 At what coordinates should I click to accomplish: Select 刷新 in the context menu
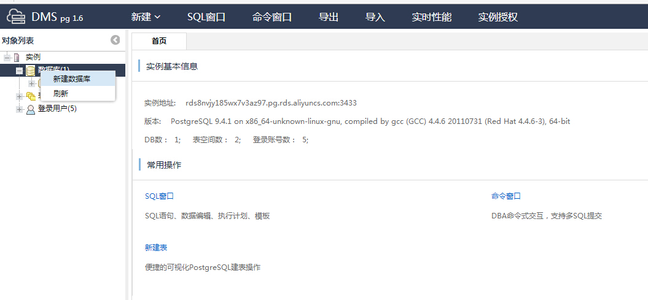61,94
